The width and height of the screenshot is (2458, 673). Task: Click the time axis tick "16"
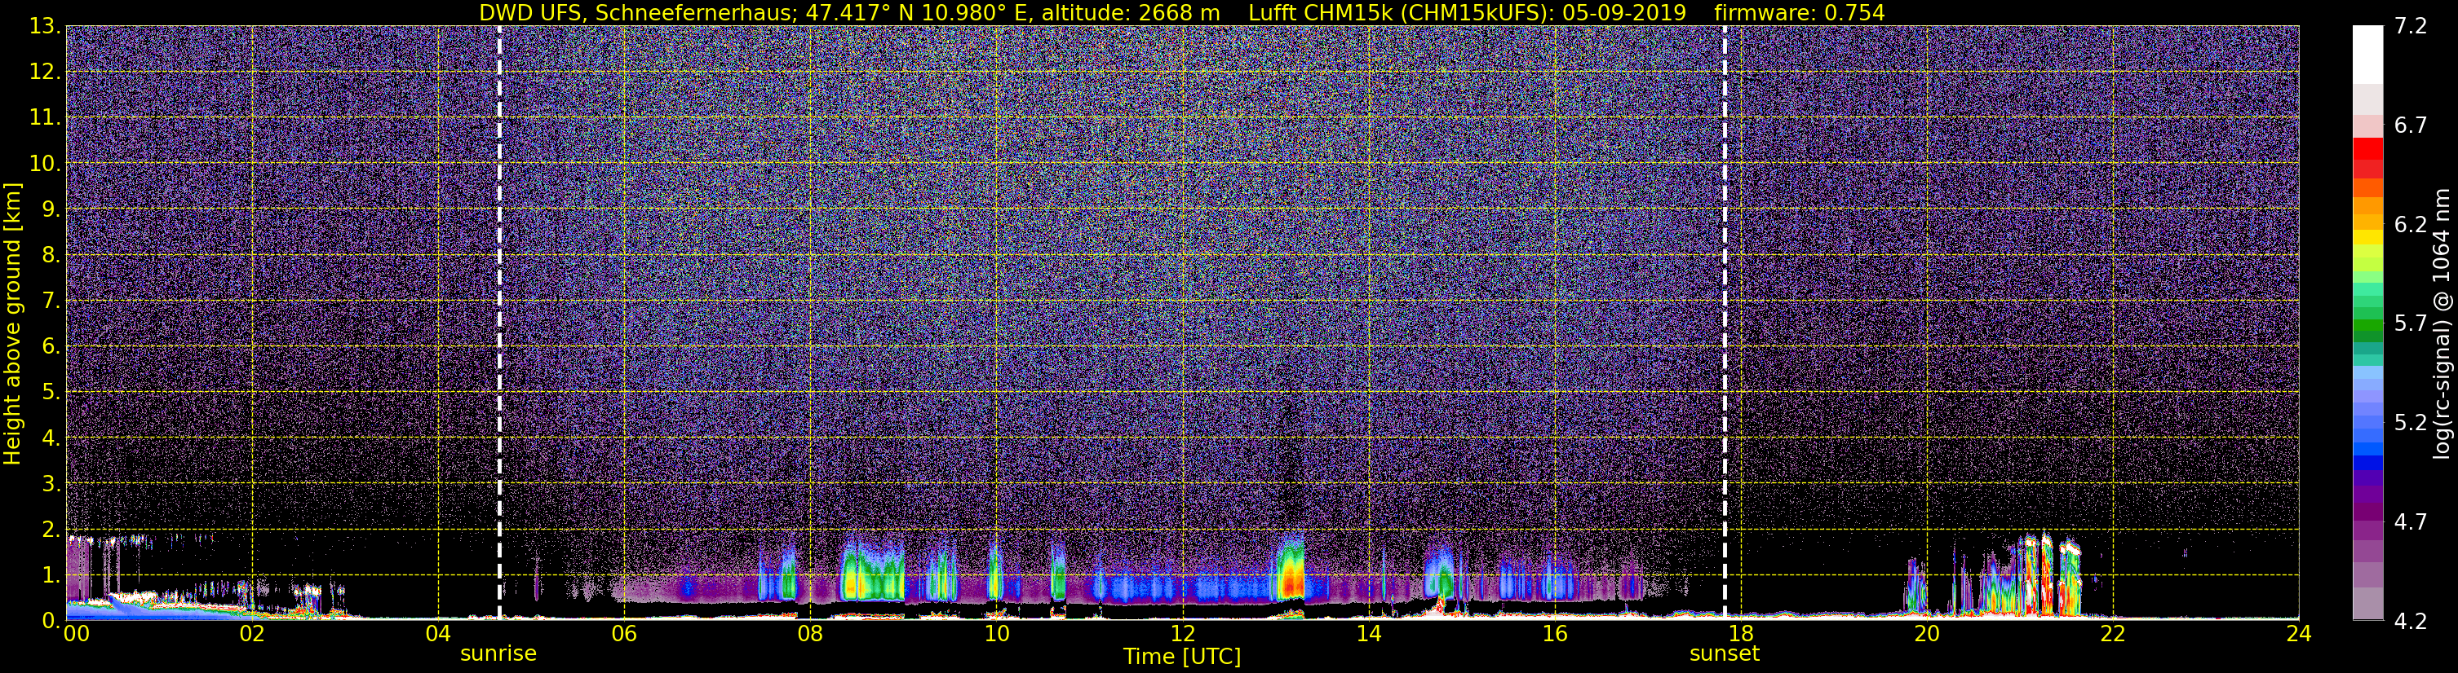(x=1554, y=634)
